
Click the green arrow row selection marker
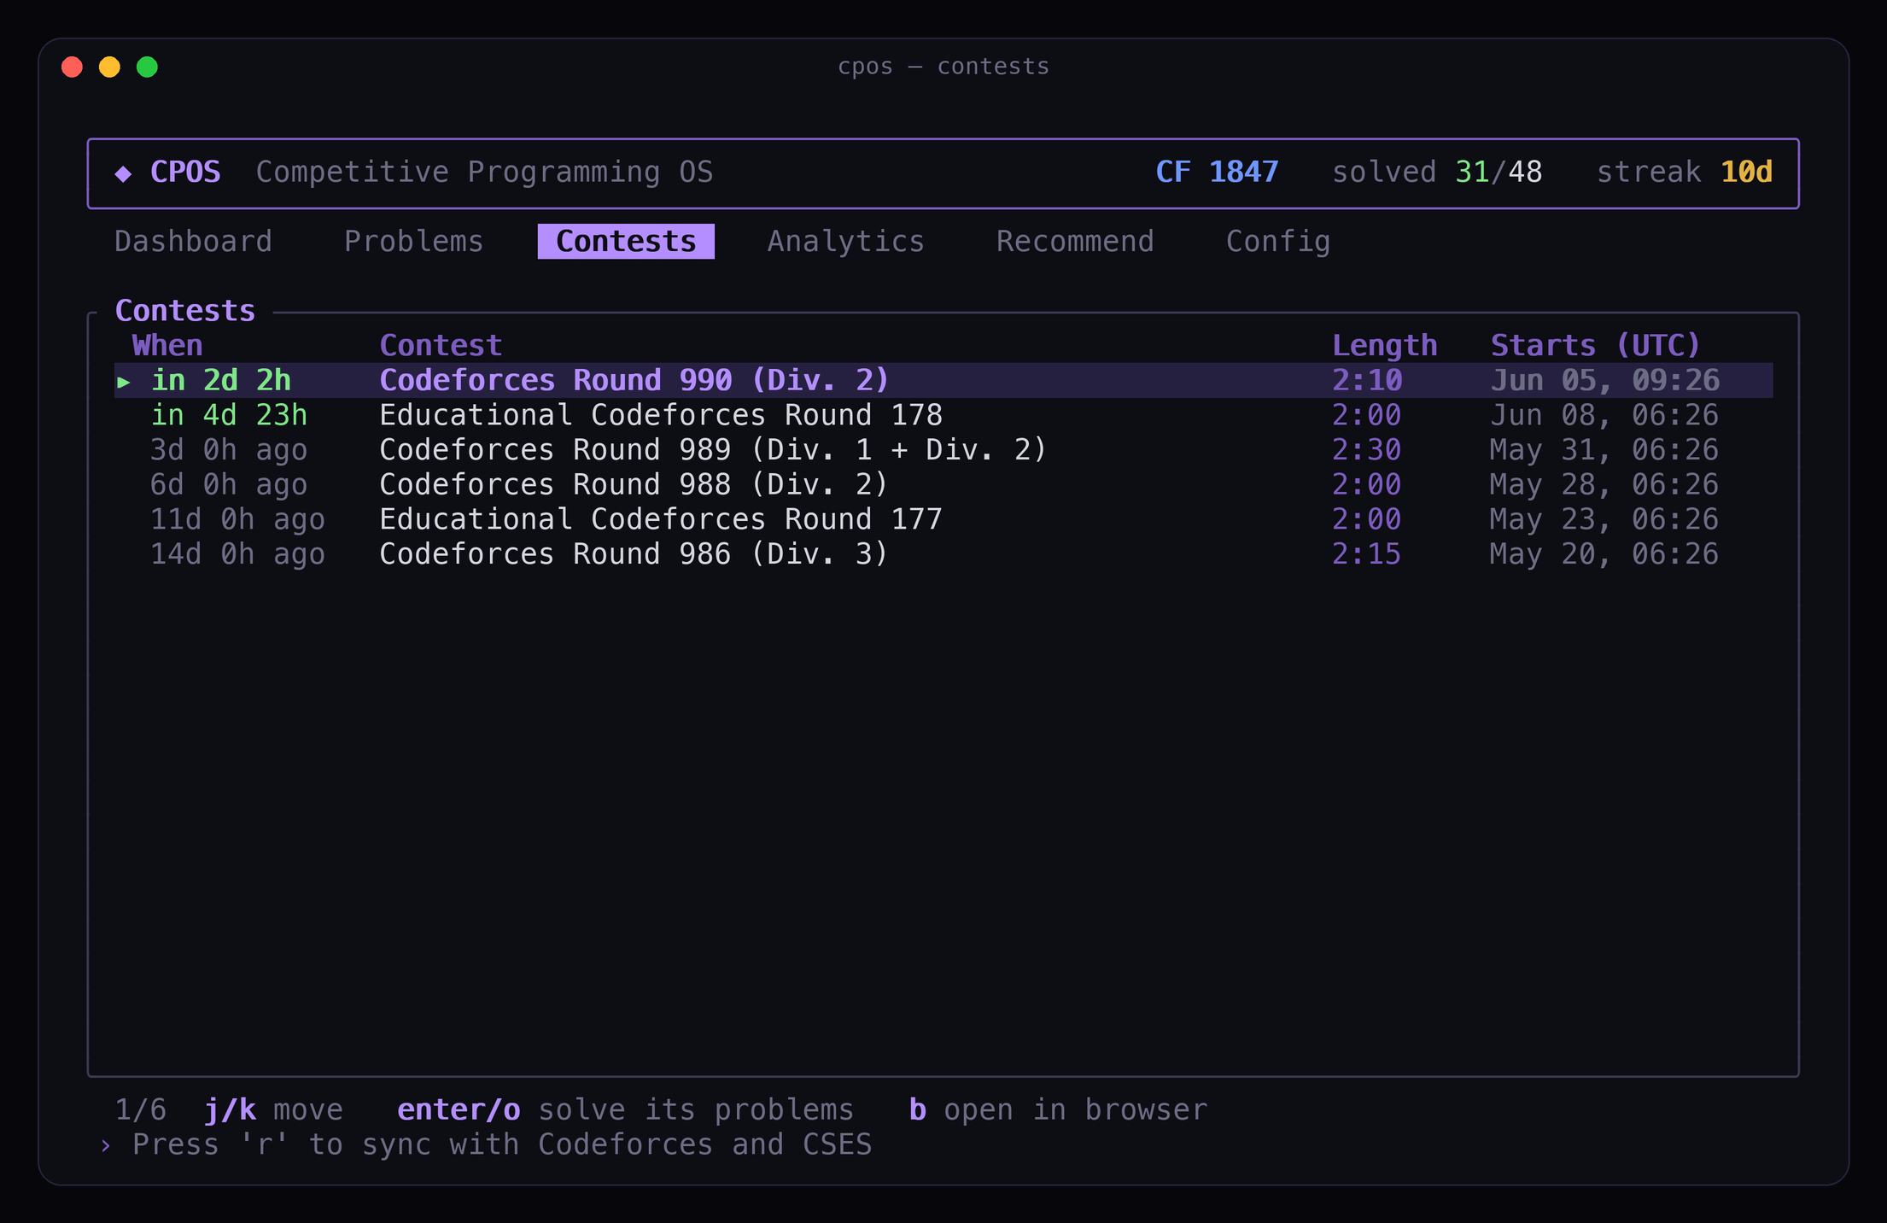coord(124,382)
